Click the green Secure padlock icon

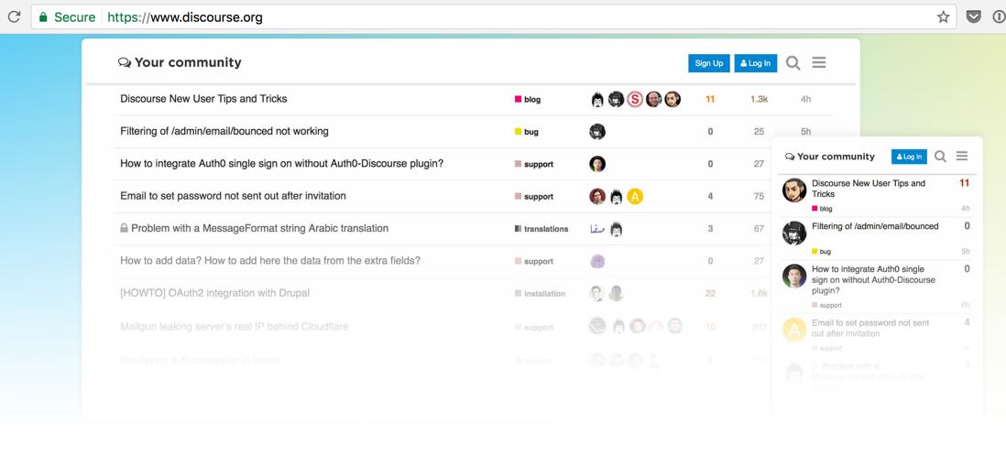tap(43, 17)
